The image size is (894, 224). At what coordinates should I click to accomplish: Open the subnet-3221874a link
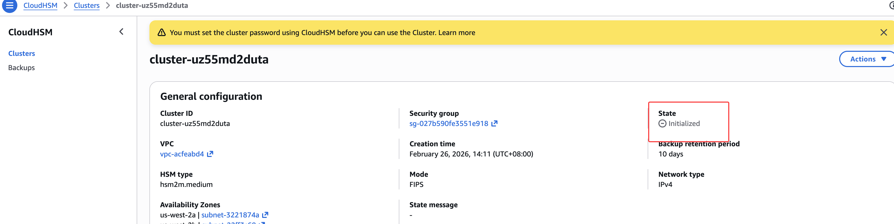[x=230, y=215]
